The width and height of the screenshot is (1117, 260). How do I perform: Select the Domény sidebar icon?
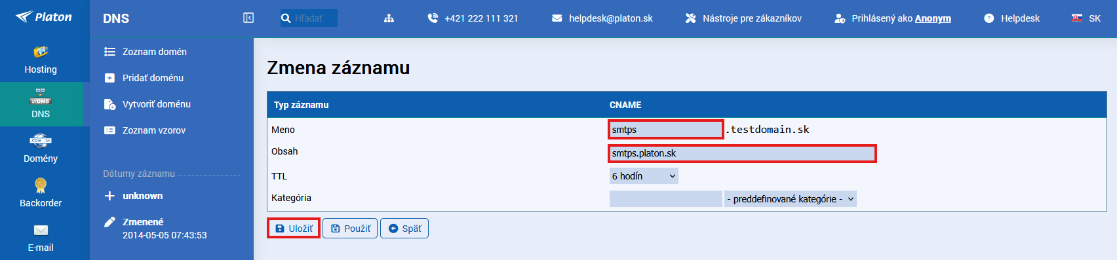coord(41,141)
